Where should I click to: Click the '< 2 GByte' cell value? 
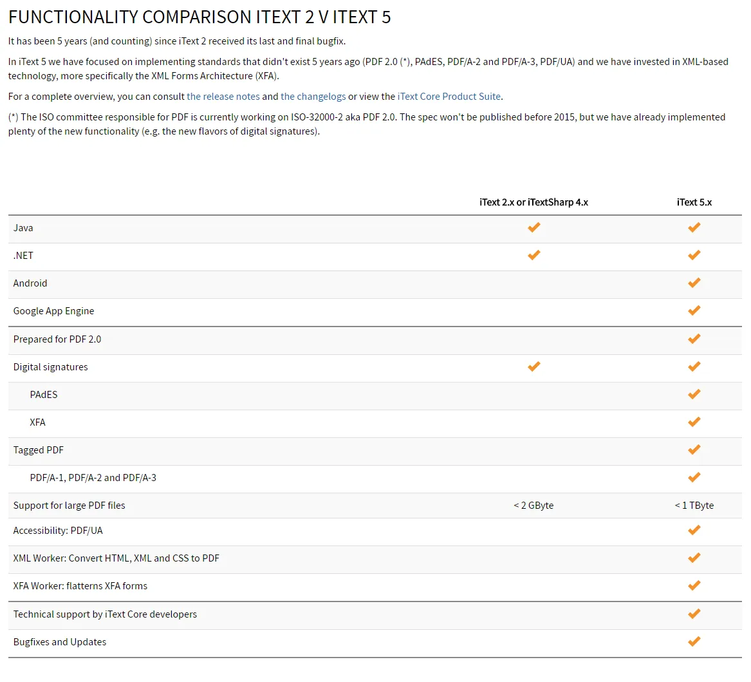[533, 506]
